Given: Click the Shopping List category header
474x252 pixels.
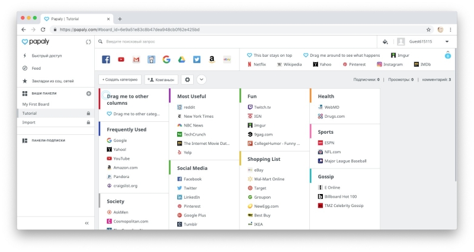Looking at the screenshot, I should (264, 159).
